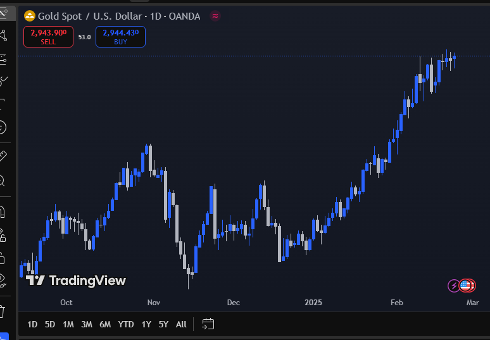The image size is (490, 340).
Task: Show All chart history range
Action: tap(181, 324)
